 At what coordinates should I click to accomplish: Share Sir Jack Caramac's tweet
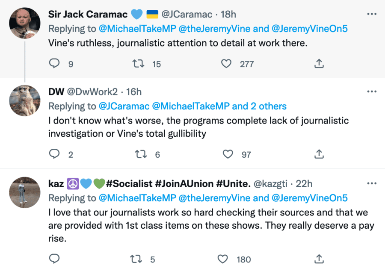[x=319, y=64]
